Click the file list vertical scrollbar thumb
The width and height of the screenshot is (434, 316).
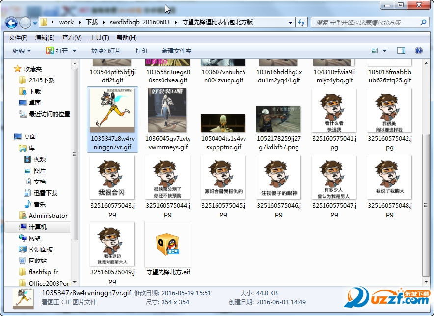[426, 205]
